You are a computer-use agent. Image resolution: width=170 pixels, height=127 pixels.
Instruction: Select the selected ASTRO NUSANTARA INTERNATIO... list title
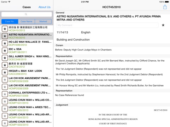[x=30, y=35]
